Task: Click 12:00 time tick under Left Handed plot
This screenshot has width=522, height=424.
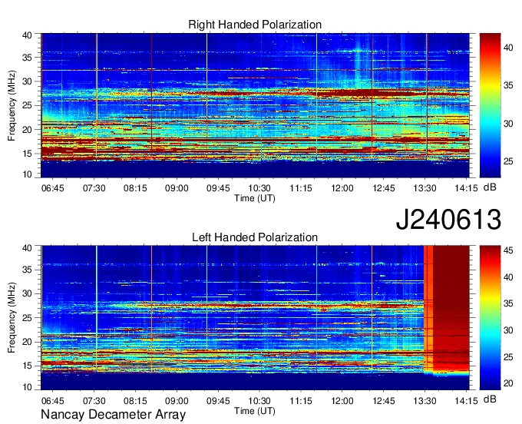Action: click(x=342, y=401)
